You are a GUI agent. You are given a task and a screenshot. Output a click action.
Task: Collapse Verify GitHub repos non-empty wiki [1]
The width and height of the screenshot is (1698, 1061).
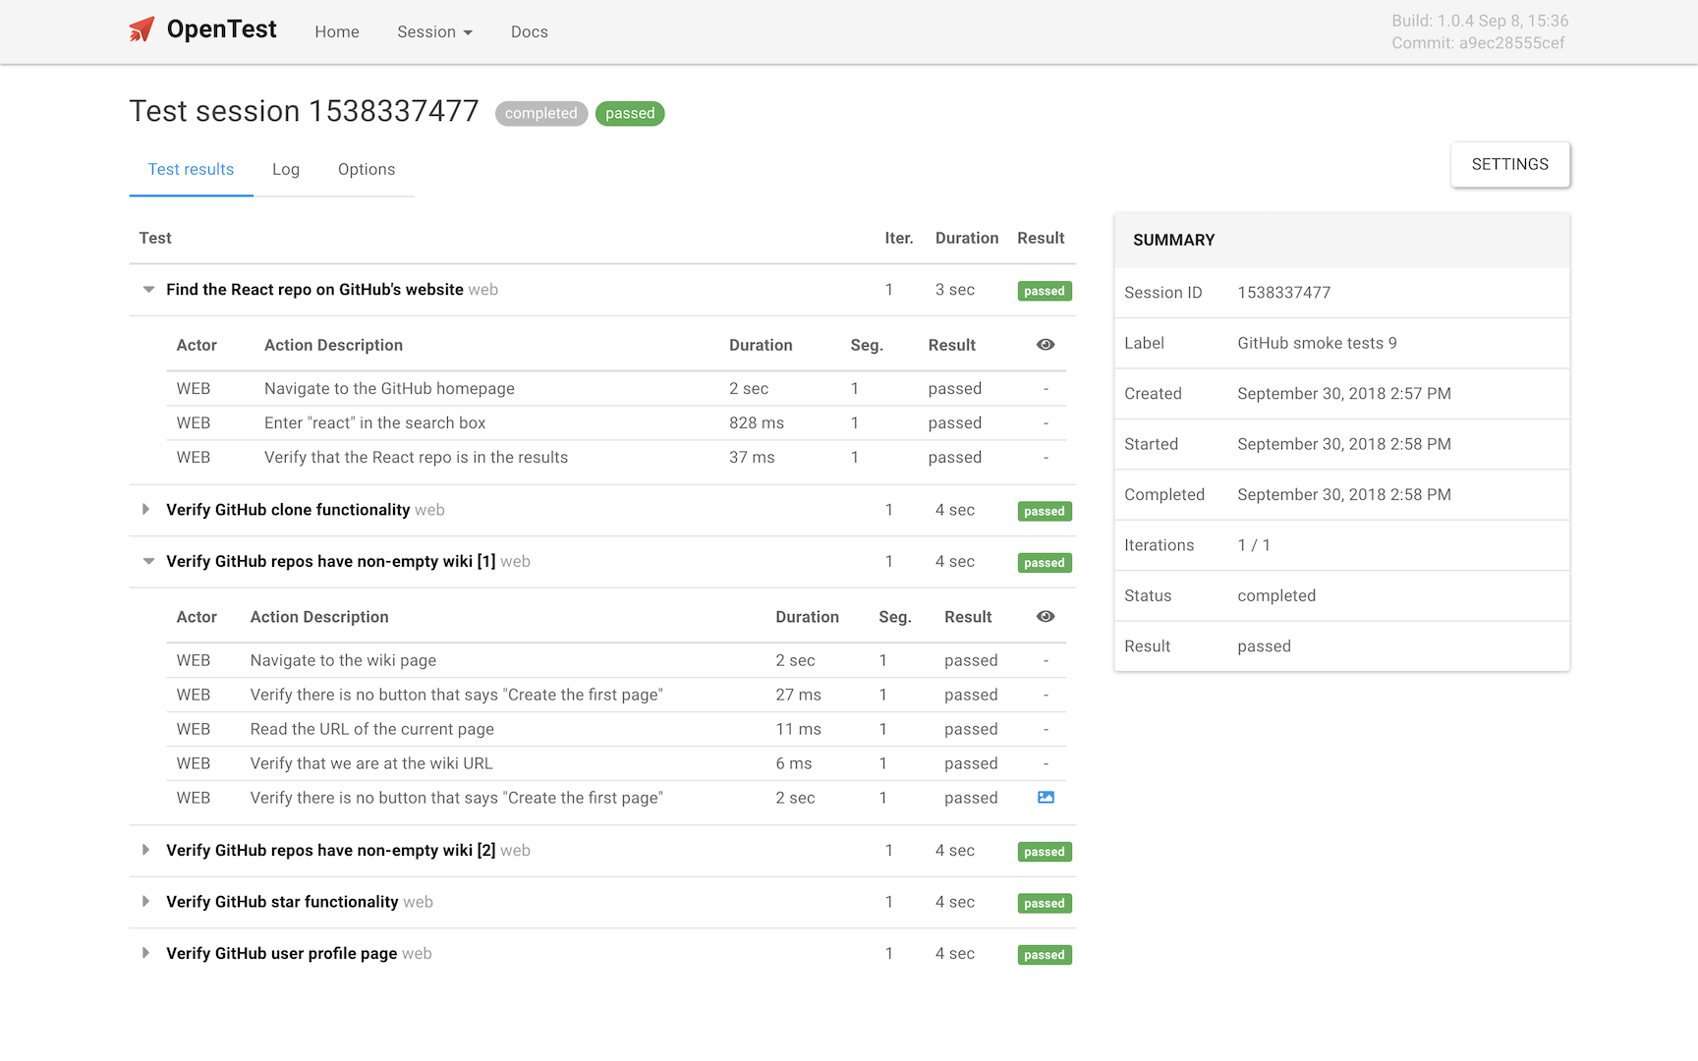click(148, 562)
